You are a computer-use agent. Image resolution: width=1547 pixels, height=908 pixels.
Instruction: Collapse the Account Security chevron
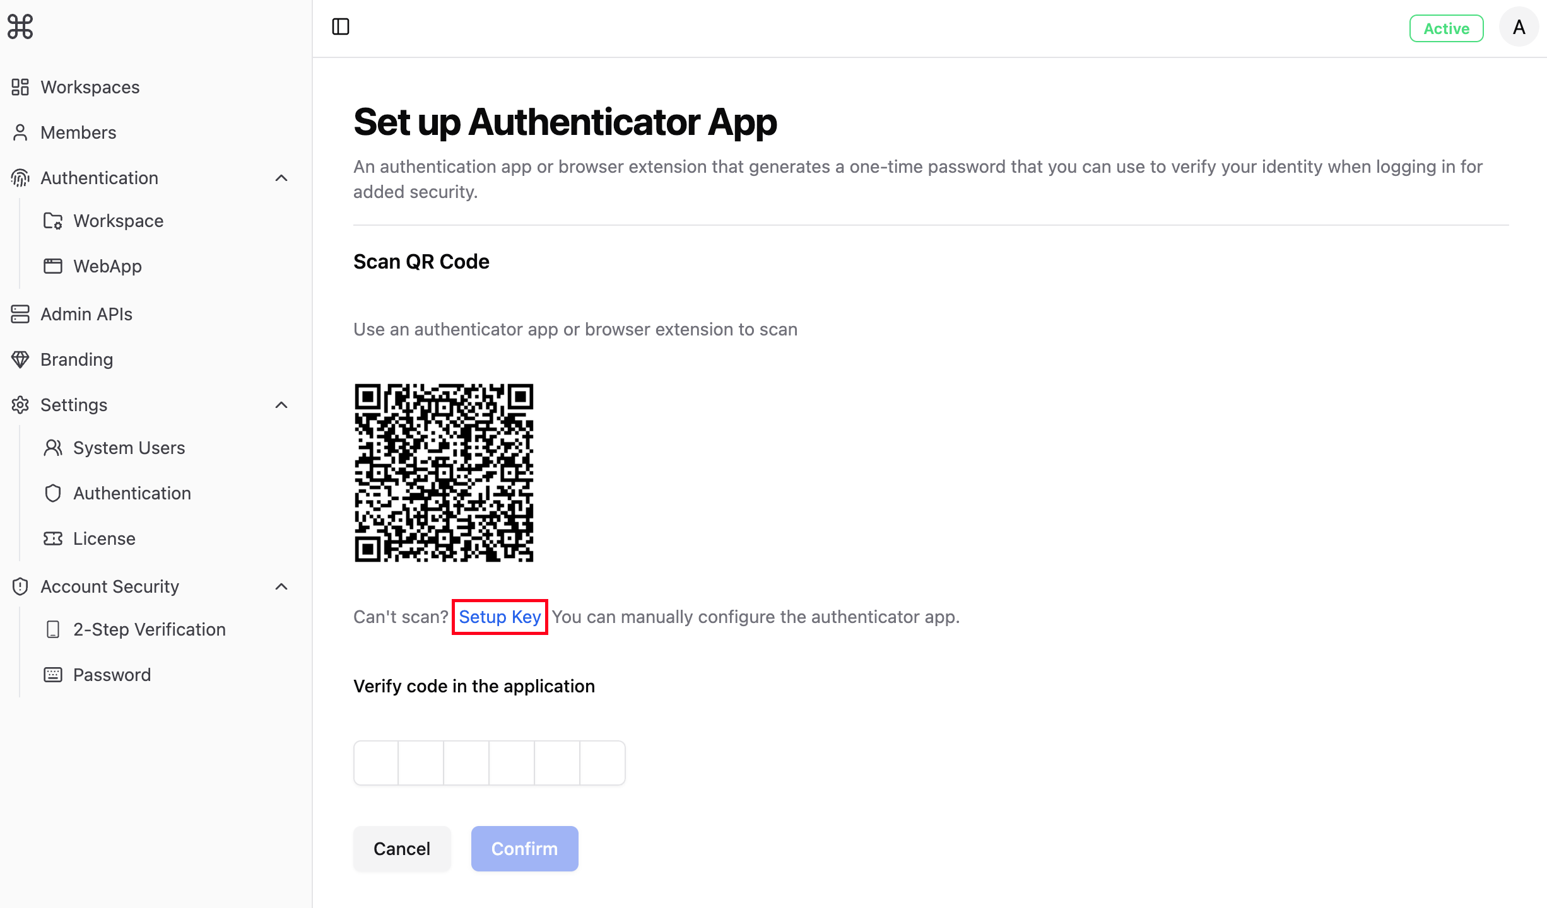(x=281, y=586)
